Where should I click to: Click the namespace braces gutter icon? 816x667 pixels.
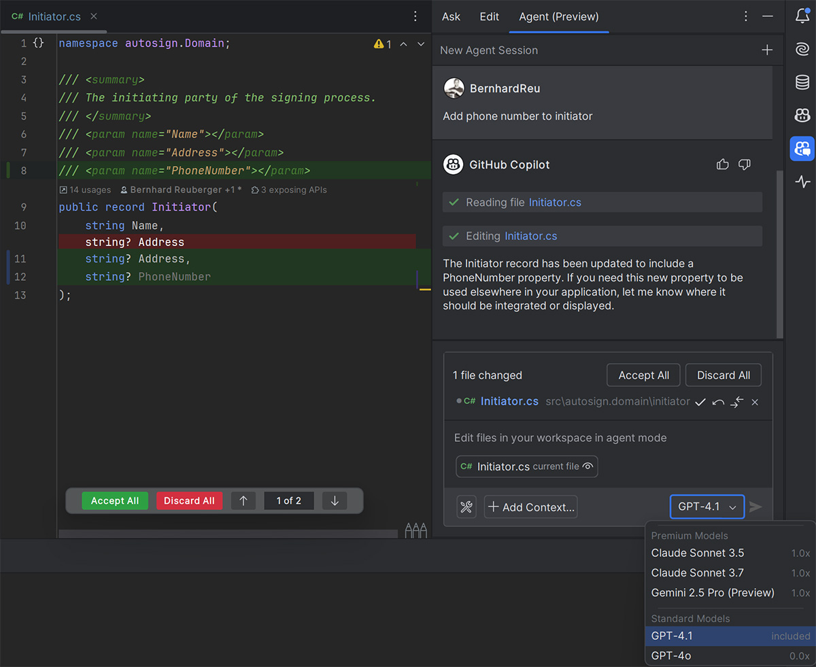click(x=39, y=43)
